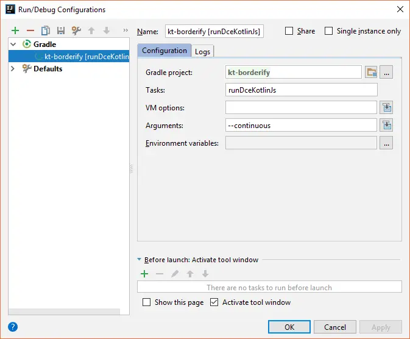The width and height of the screenshot is (410, 339).
Task: Enable the Share checkbox
Action: pyautogui.click(x=289, y=31)
